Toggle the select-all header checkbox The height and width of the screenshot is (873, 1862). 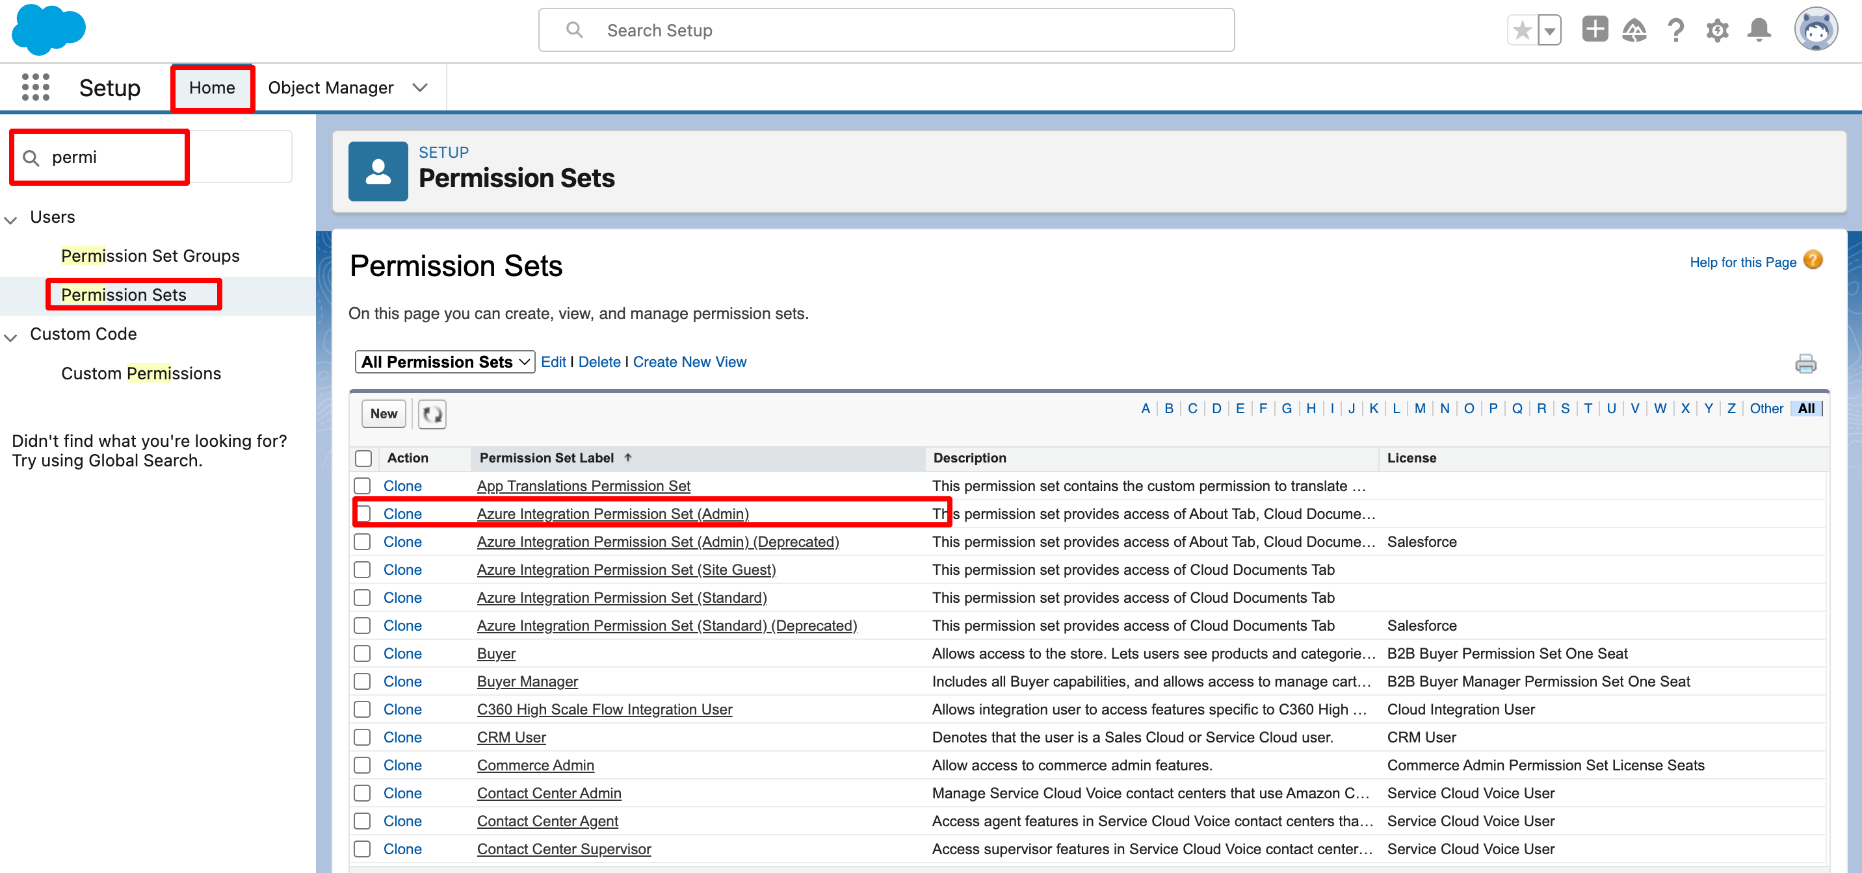pyautogui.click(x=363, y=459)
